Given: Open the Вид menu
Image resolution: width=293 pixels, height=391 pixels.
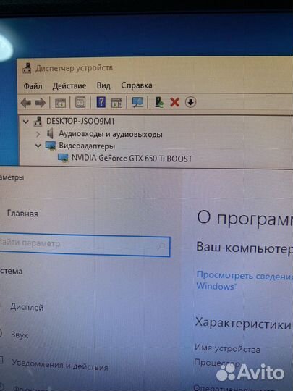Looking at the screenshot, I should point(103,85).
